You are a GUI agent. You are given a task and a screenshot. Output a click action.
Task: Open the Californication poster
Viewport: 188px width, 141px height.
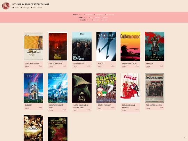tap(130, 46)
